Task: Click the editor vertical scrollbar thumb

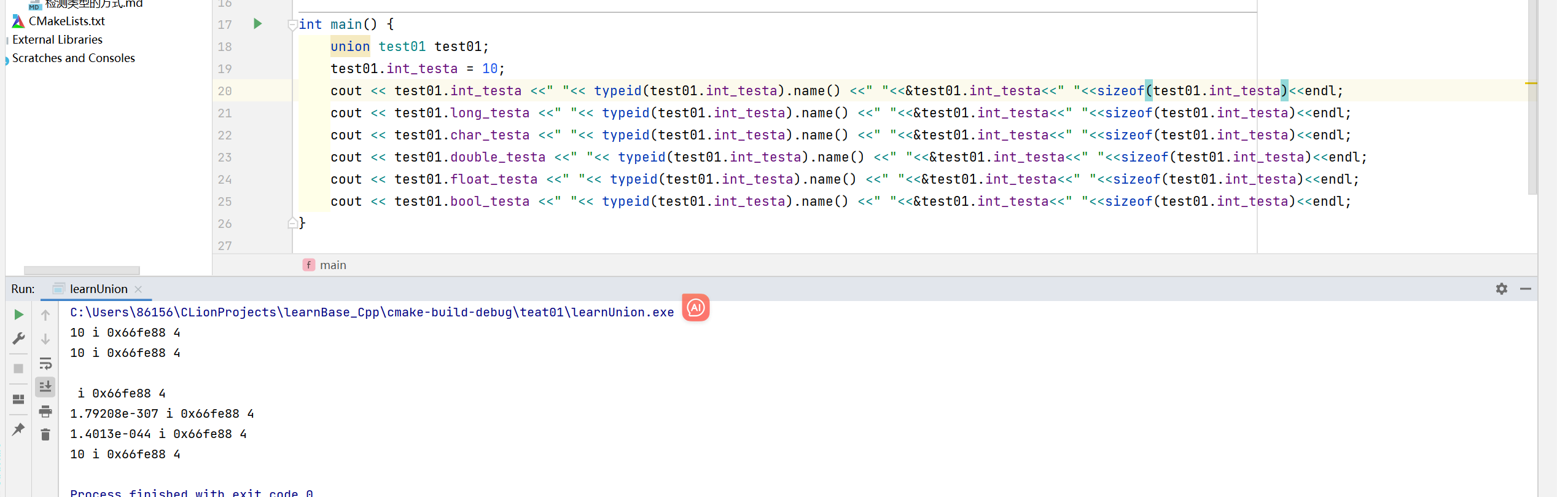Action: [x=1532, y=97]
